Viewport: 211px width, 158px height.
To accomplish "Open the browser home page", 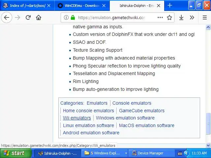I will click(x=39, y=17).
